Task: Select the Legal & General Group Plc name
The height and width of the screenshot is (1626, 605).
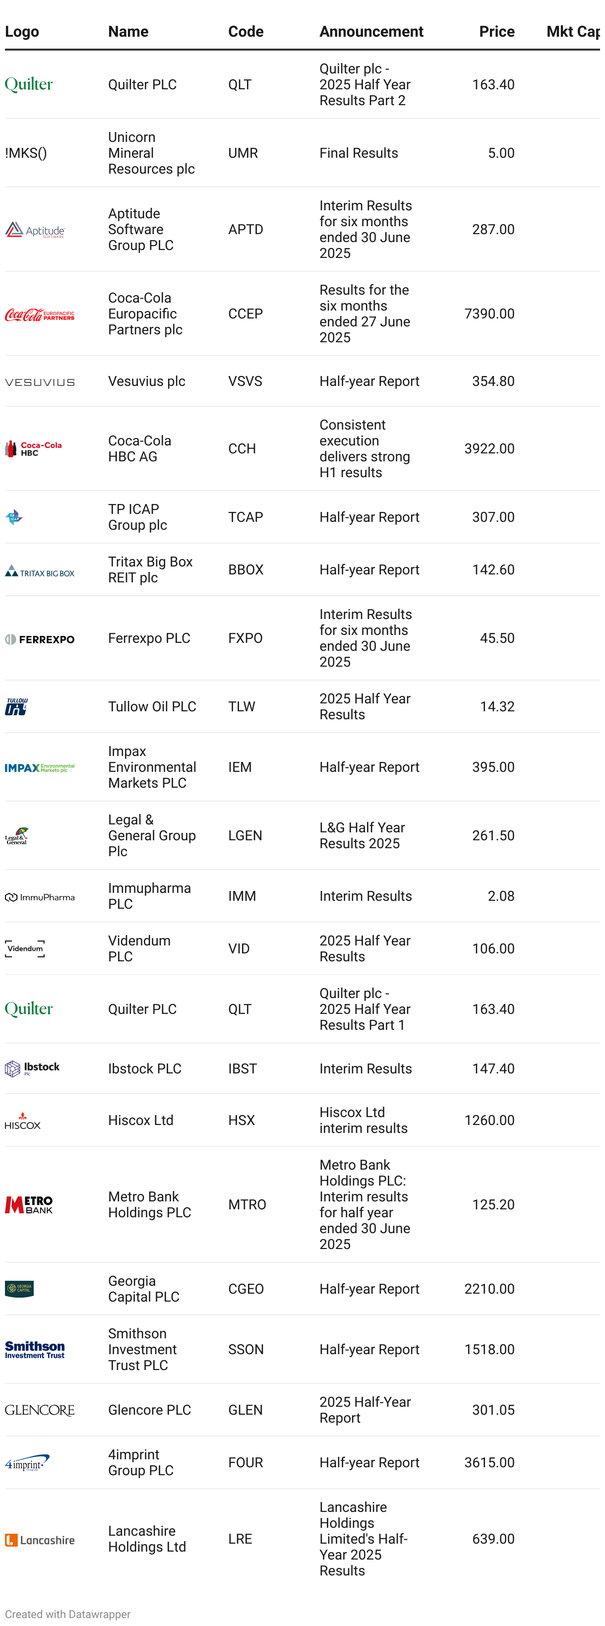Action: pyautogui.click(x=151, y=835)
